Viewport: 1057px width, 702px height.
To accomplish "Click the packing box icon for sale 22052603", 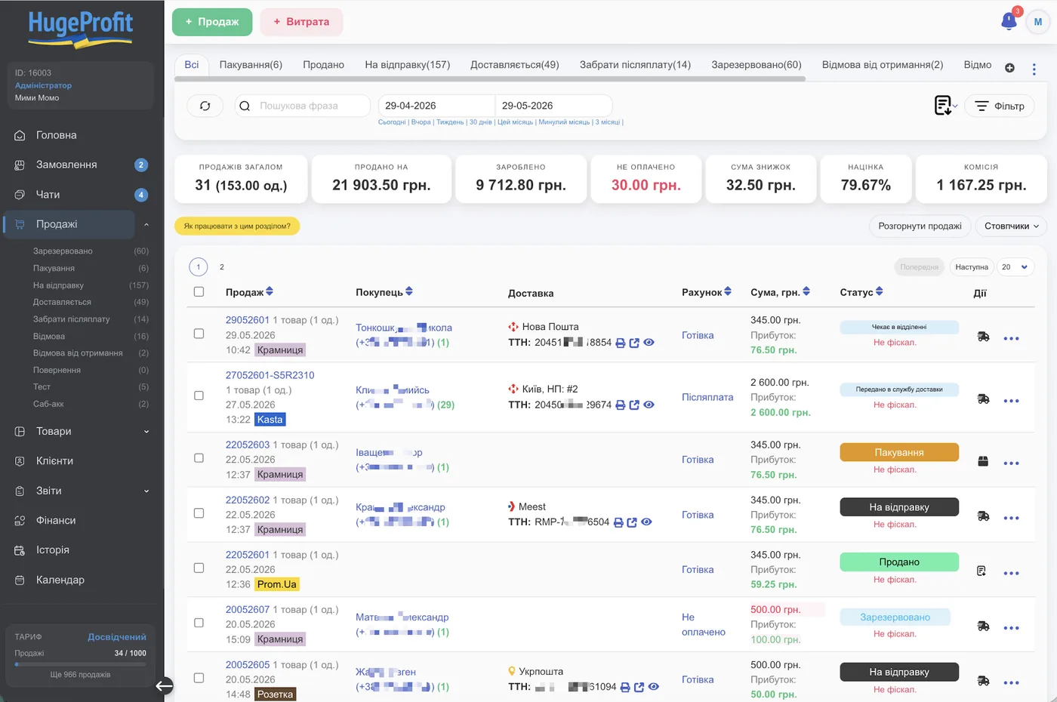I will pos(983,461).
